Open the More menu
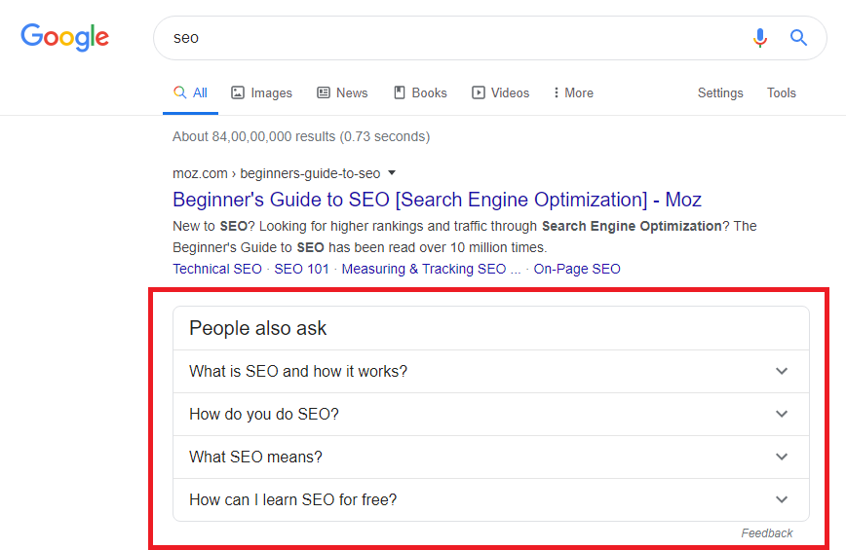 click(x=573, y=92)
